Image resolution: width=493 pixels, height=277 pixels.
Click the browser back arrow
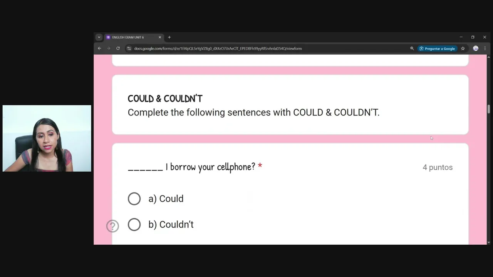pyautogui.click(x=99, y=48)
